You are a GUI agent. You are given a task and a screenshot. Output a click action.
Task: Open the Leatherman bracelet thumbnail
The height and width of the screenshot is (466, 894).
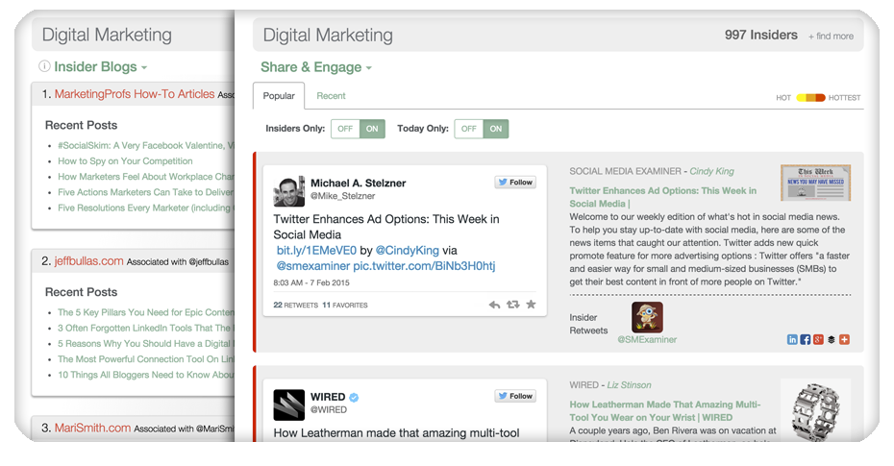[816, 408]
